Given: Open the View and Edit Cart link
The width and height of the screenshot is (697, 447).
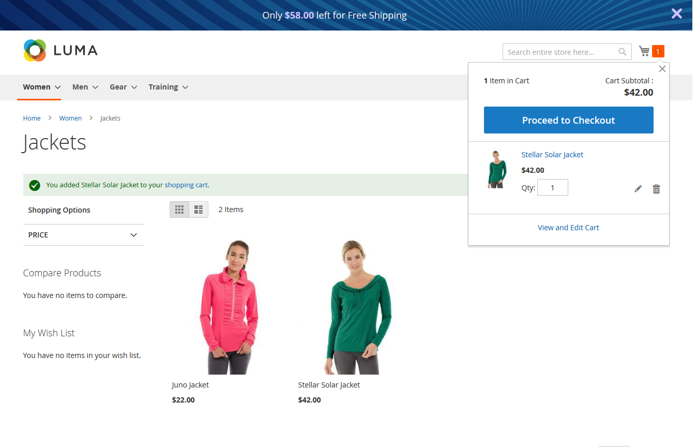Looking at the screenshot, I should [x=568, y=228].
